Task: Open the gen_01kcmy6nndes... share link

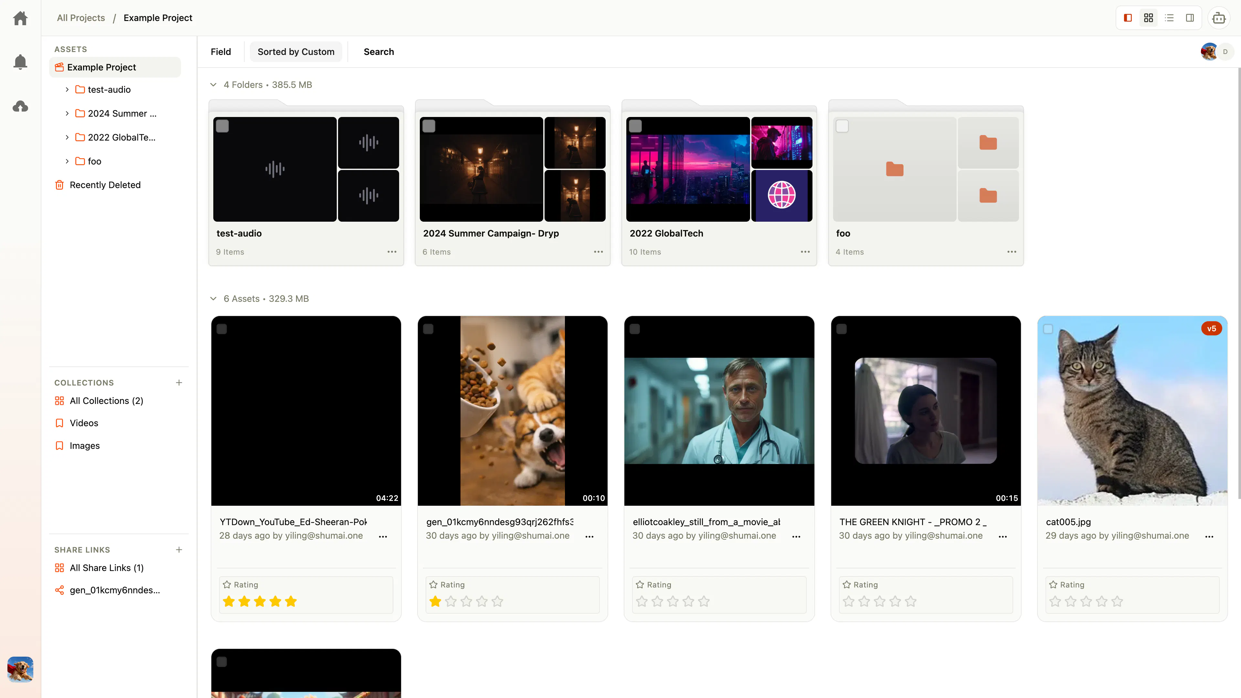Action: tap(107, 590)
